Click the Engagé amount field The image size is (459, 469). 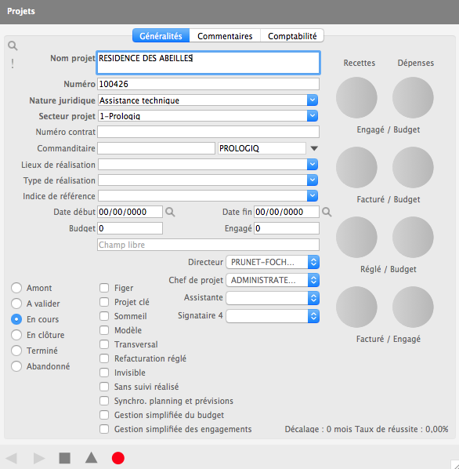click(x=287, y=228)
